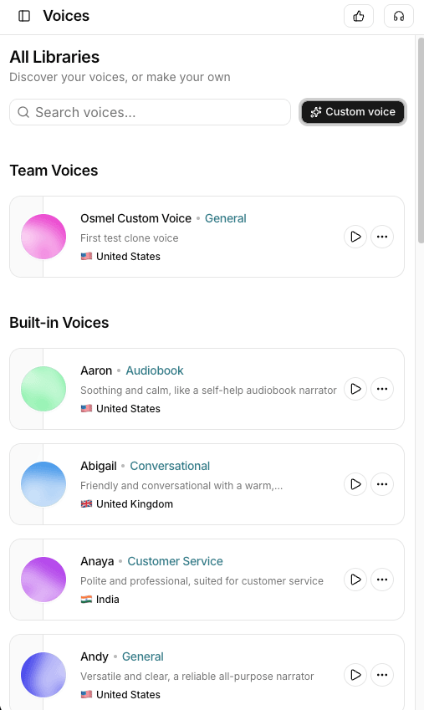
Task: Click 'First test clone voice' description
Action: tap(130, 238)
